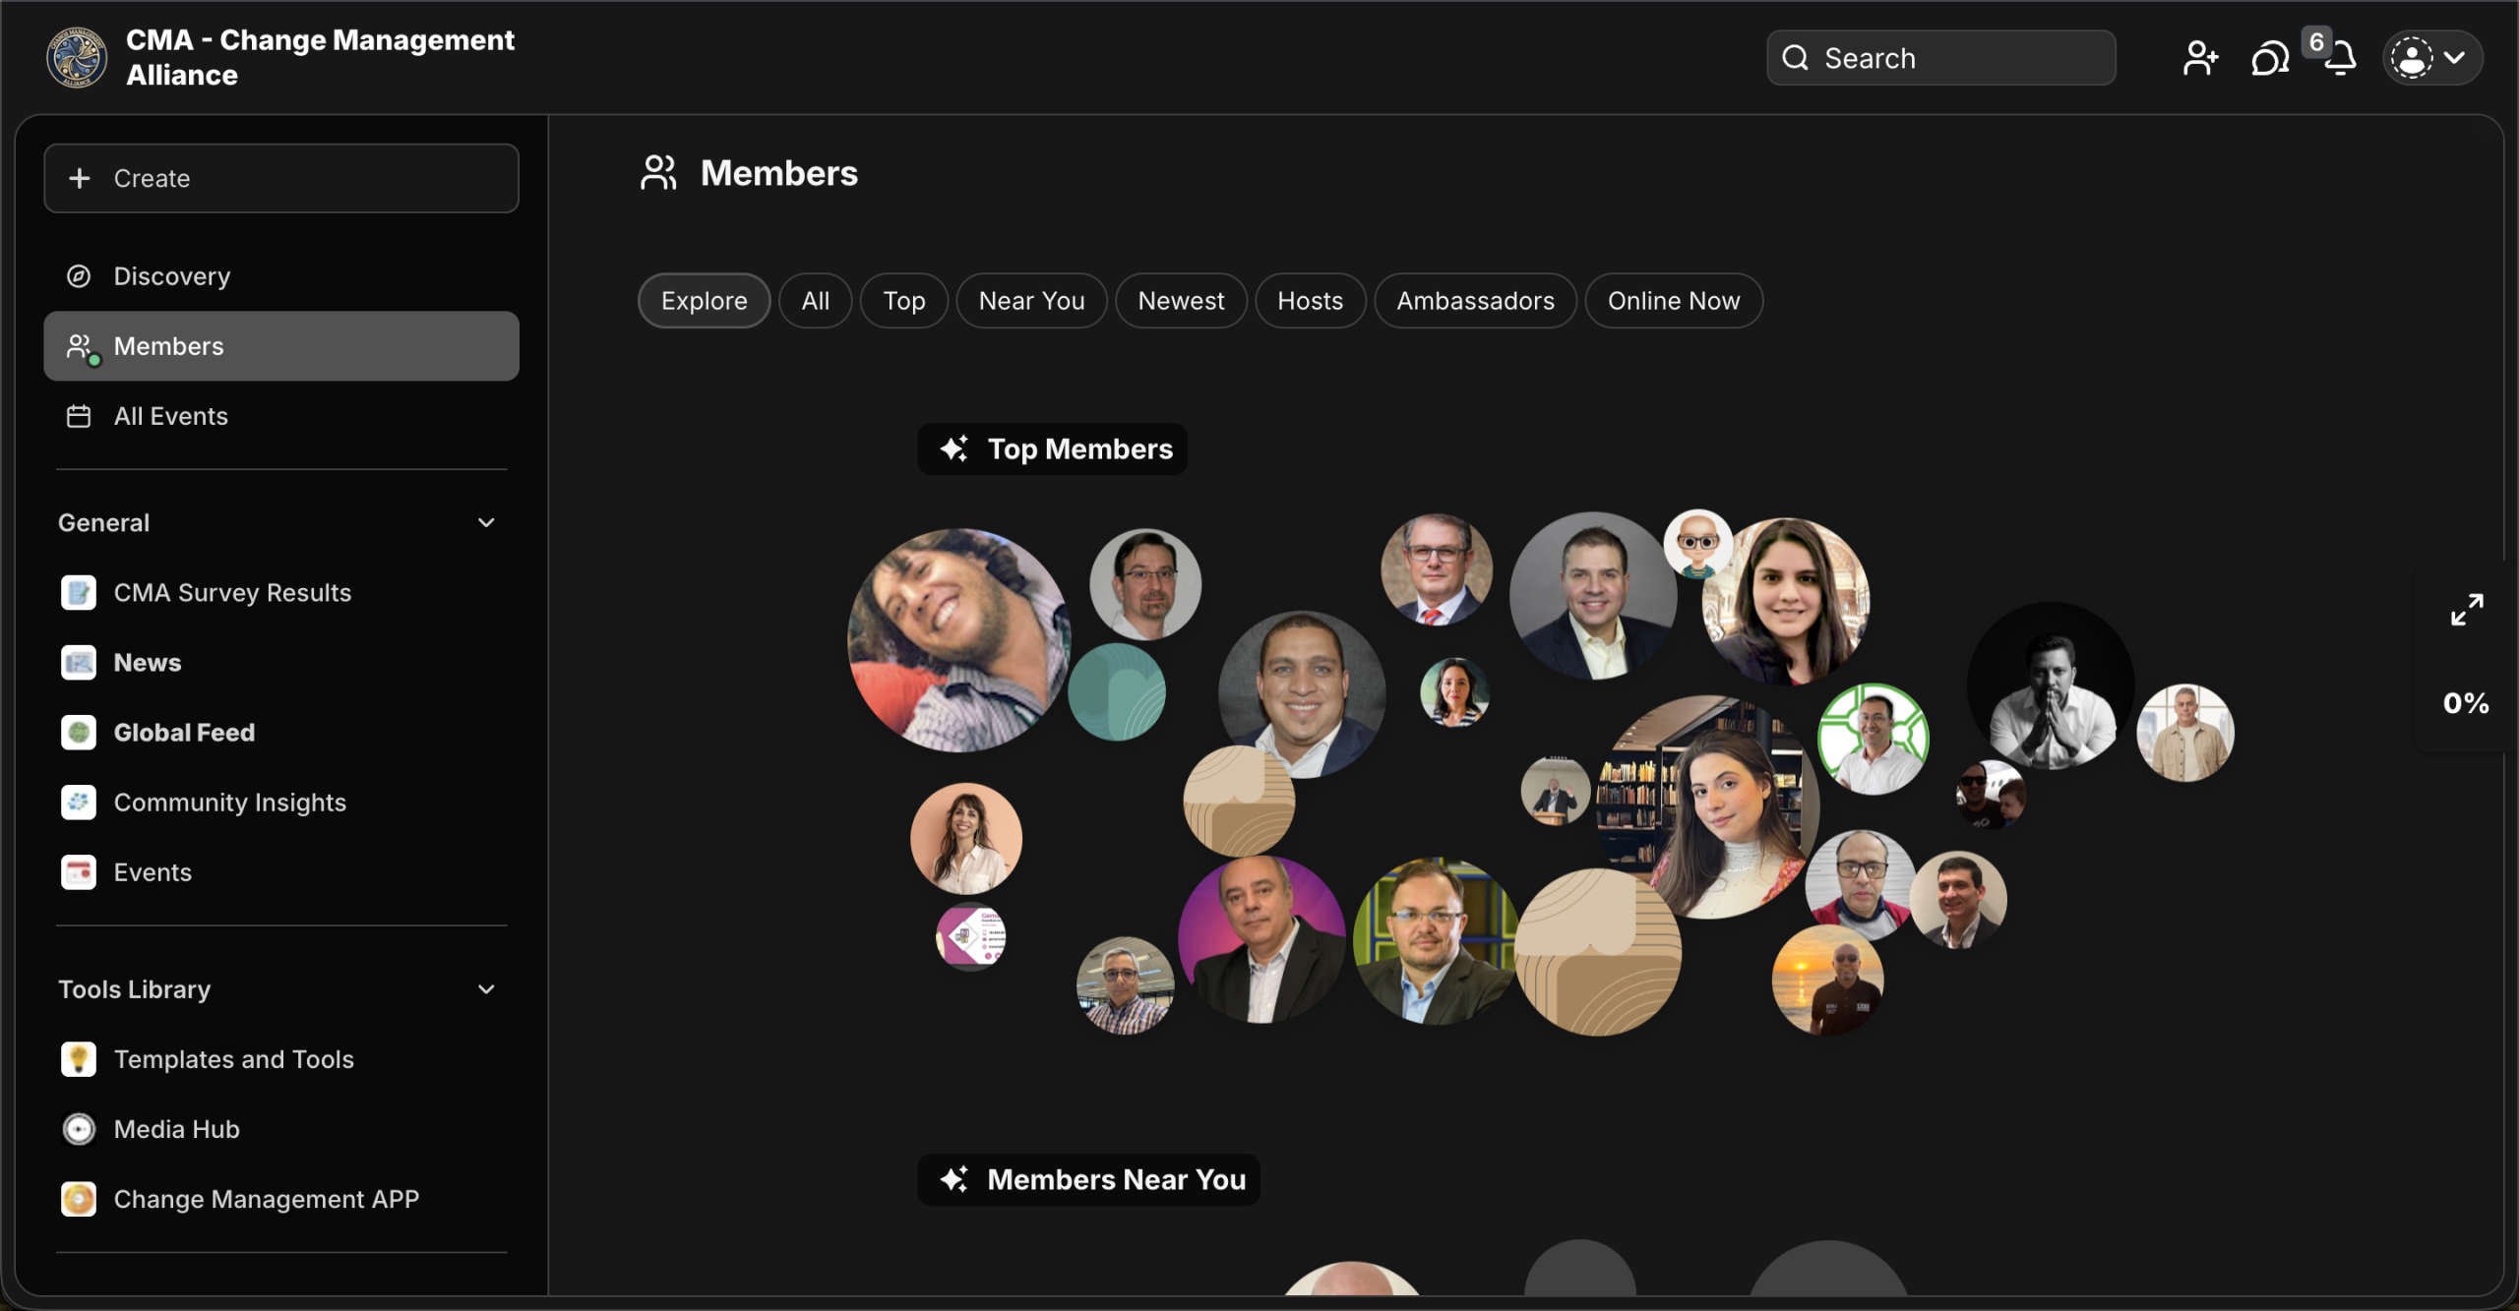The image size is (2519, 1311).
Task: Click the Create button
Action: tap(281, 178)
